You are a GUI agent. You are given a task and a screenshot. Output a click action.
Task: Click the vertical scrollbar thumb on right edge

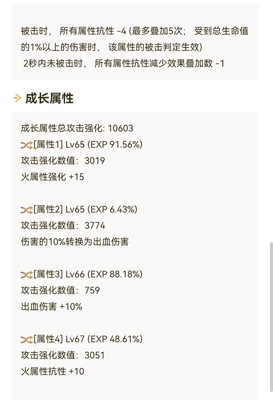coord(271,317)
